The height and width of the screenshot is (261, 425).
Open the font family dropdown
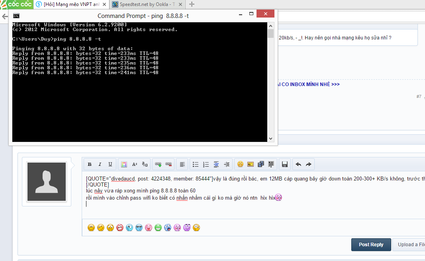click(x=145, y=164)
